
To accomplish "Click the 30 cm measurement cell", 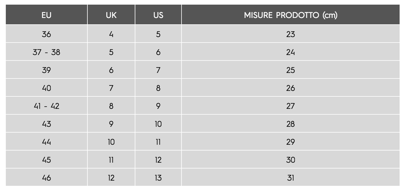I will [x=291, y=160].
